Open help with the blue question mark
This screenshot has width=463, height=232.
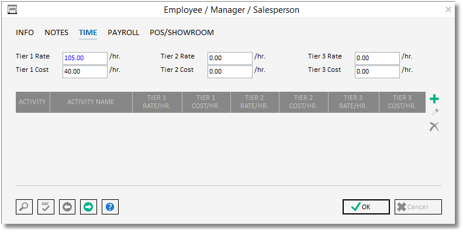click(x=110, y=207)
